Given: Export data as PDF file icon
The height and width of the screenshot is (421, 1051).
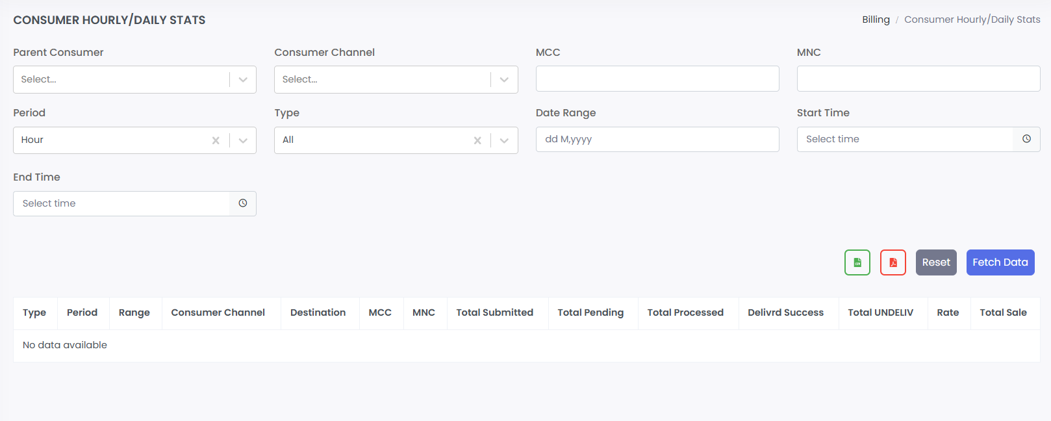Looking at the screenshot, I should [893, 262].
